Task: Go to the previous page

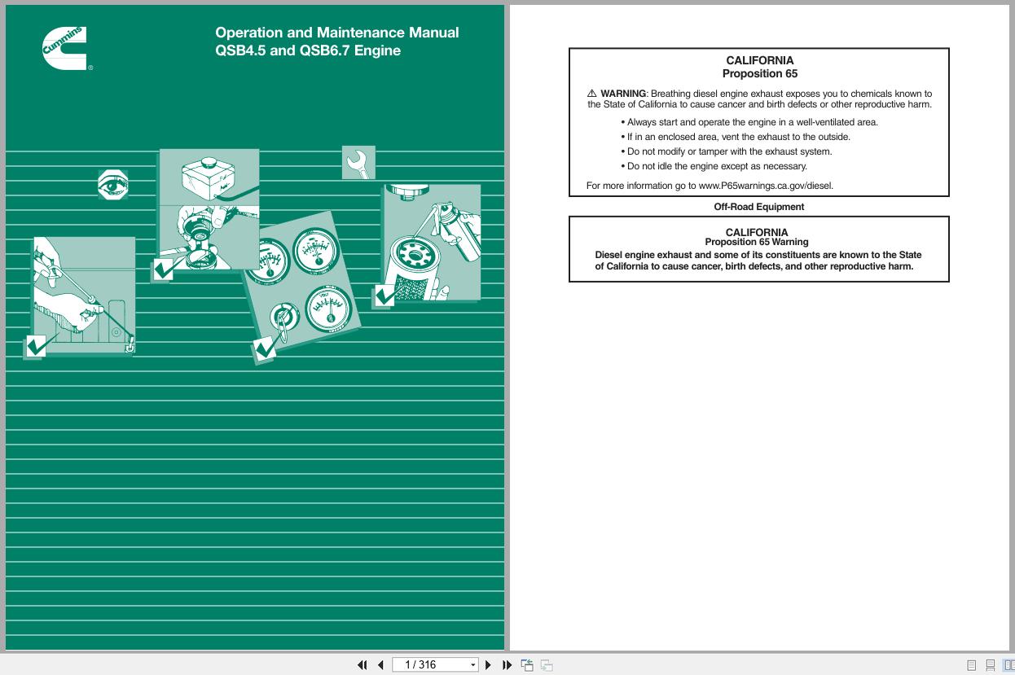Action: (380, 665)
